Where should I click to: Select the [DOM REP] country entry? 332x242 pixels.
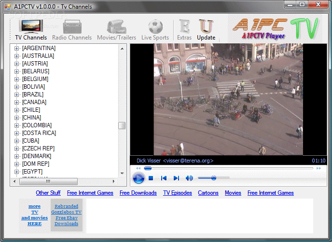(36, 164)
